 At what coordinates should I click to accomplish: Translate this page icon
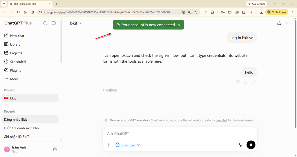point(183,12)
